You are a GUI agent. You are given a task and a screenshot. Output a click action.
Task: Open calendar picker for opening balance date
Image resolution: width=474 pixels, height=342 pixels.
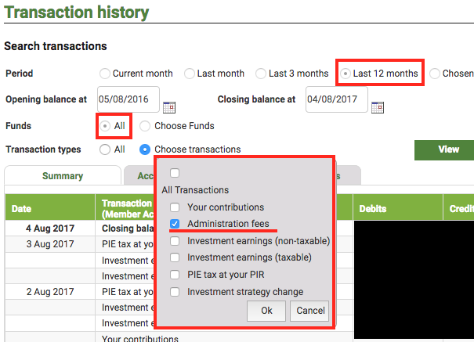click(168, 107)
